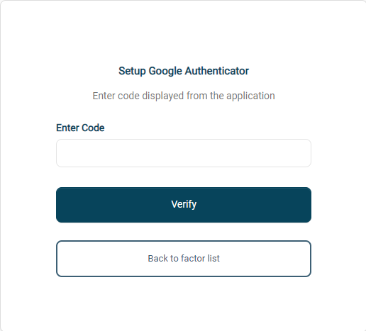
Task: Place cursor in the code text box
Action: [184, 153]
